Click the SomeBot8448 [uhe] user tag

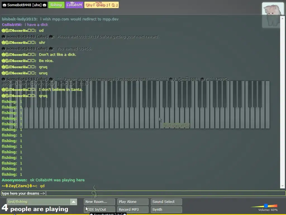25,5
